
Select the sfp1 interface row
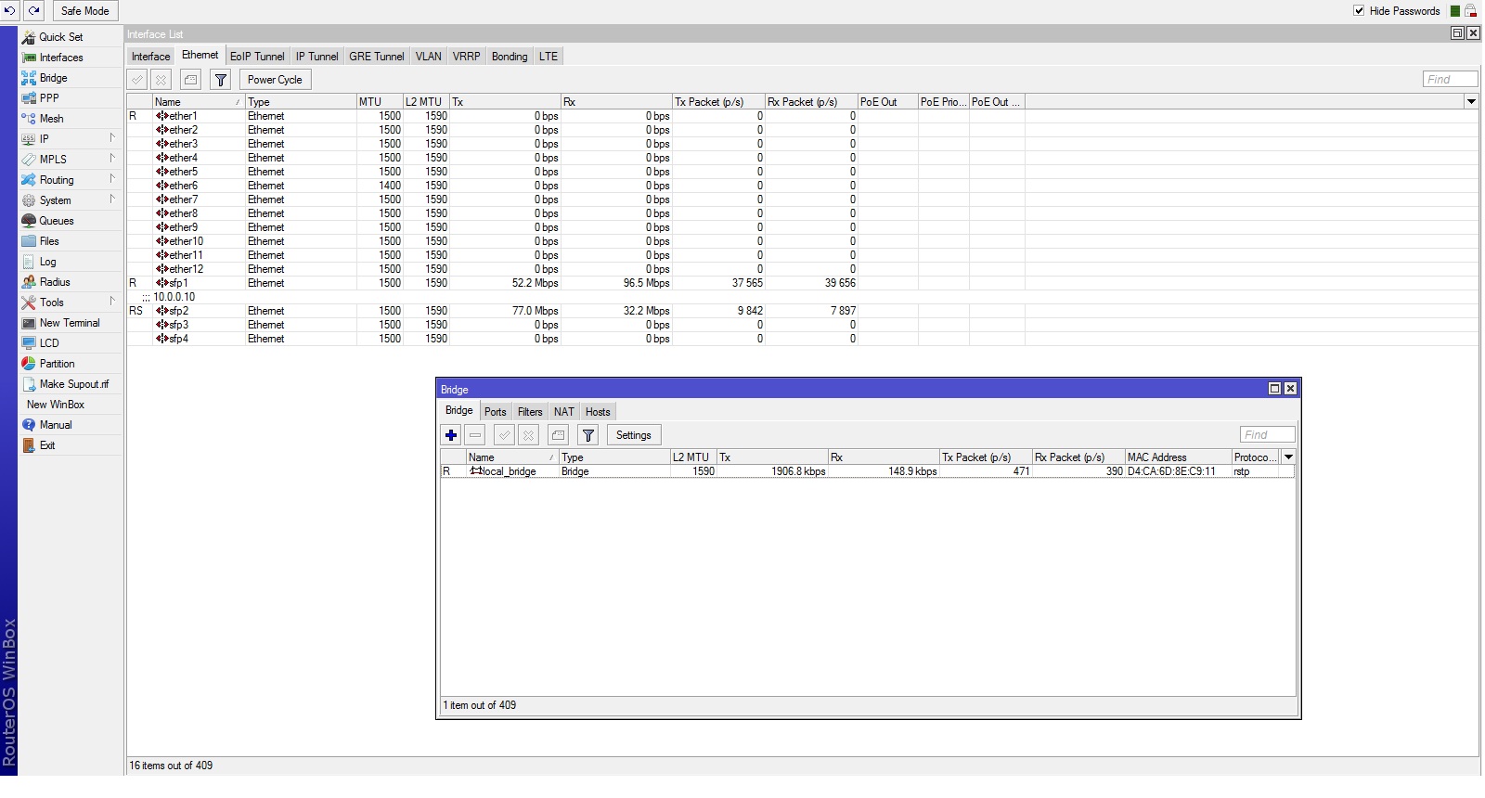point(178,283)
